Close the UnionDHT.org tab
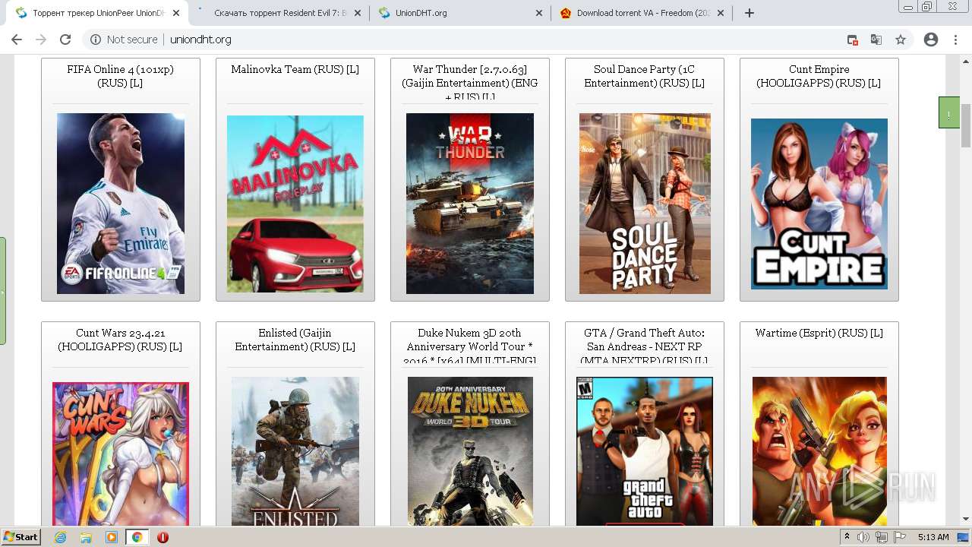 pyautogui.click(x=539, y=13)
